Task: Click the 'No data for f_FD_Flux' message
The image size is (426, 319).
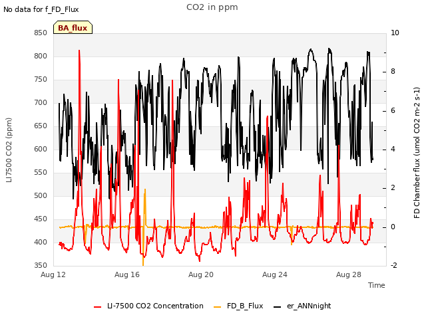Action: point(41,9)
